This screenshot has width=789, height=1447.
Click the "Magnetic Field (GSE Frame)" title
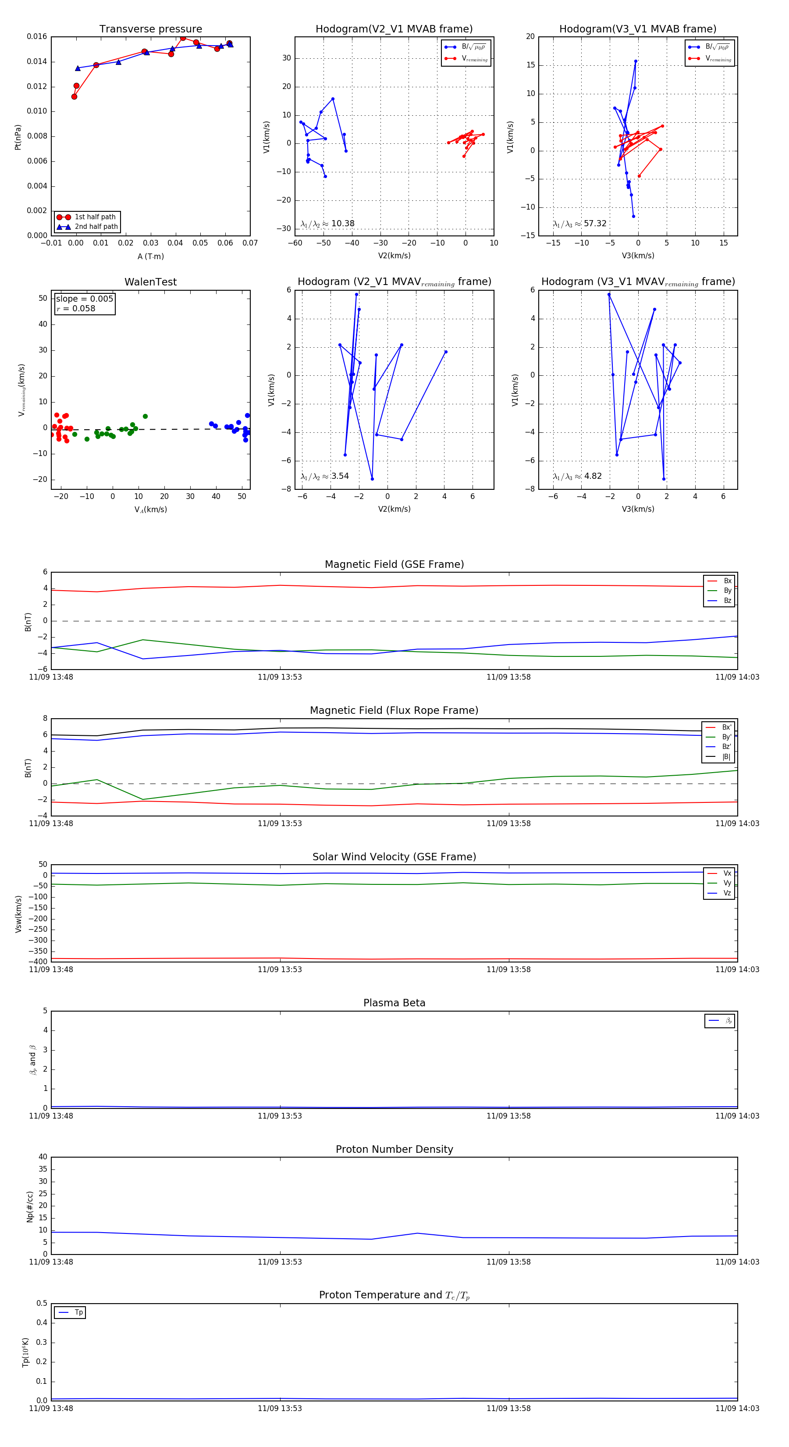394,564
